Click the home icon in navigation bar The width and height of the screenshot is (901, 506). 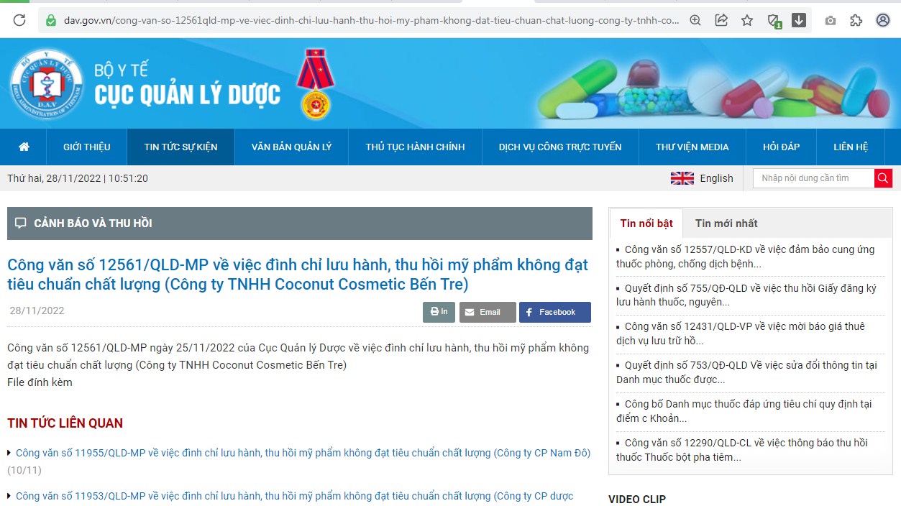coord(24,147)
